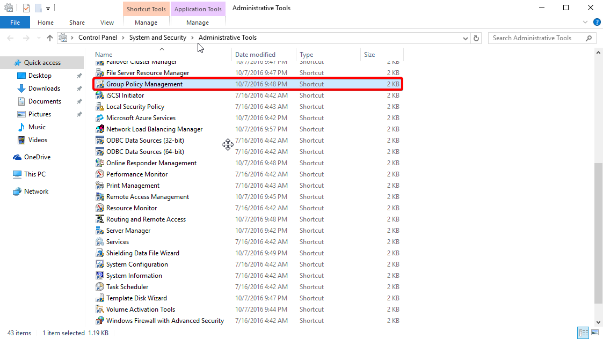Switch to Large icons view layout
Image resolution: width=603 pixels, height=339 pixels.
point(595,333)
